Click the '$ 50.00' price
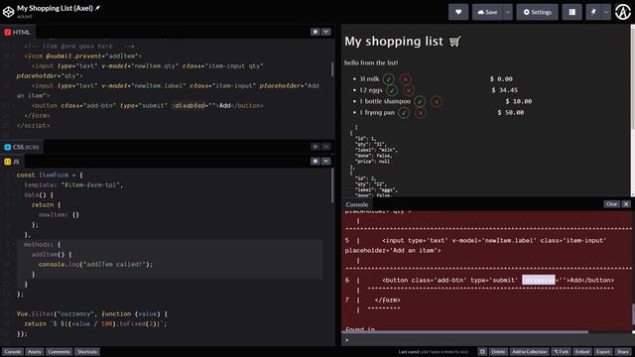This screenshot has height=357, width=635. coord(511,112)
